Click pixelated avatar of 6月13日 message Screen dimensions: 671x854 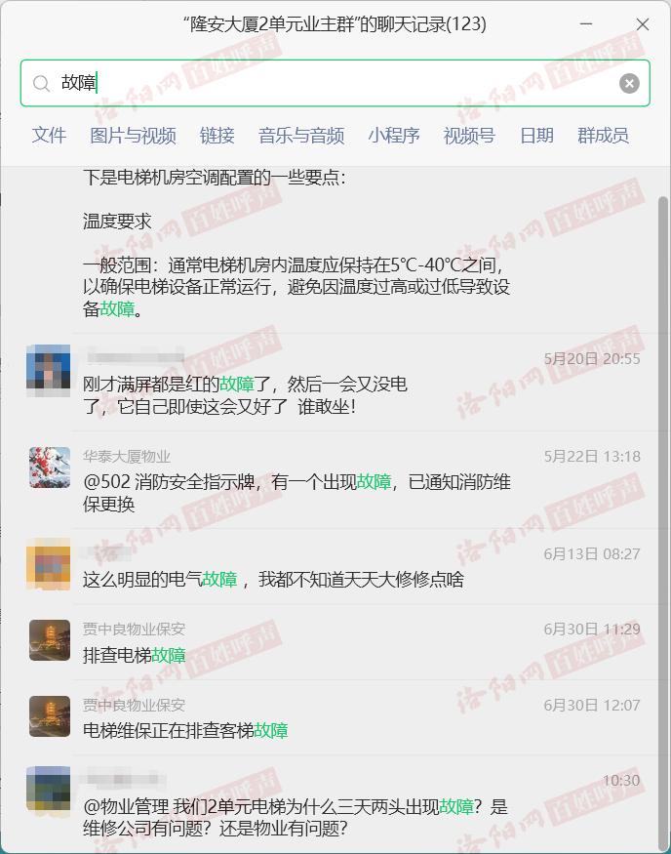[49, 564]
